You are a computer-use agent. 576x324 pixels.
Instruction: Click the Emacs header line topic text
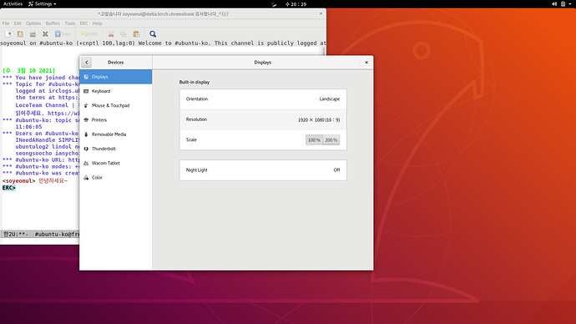pos(163,43)
